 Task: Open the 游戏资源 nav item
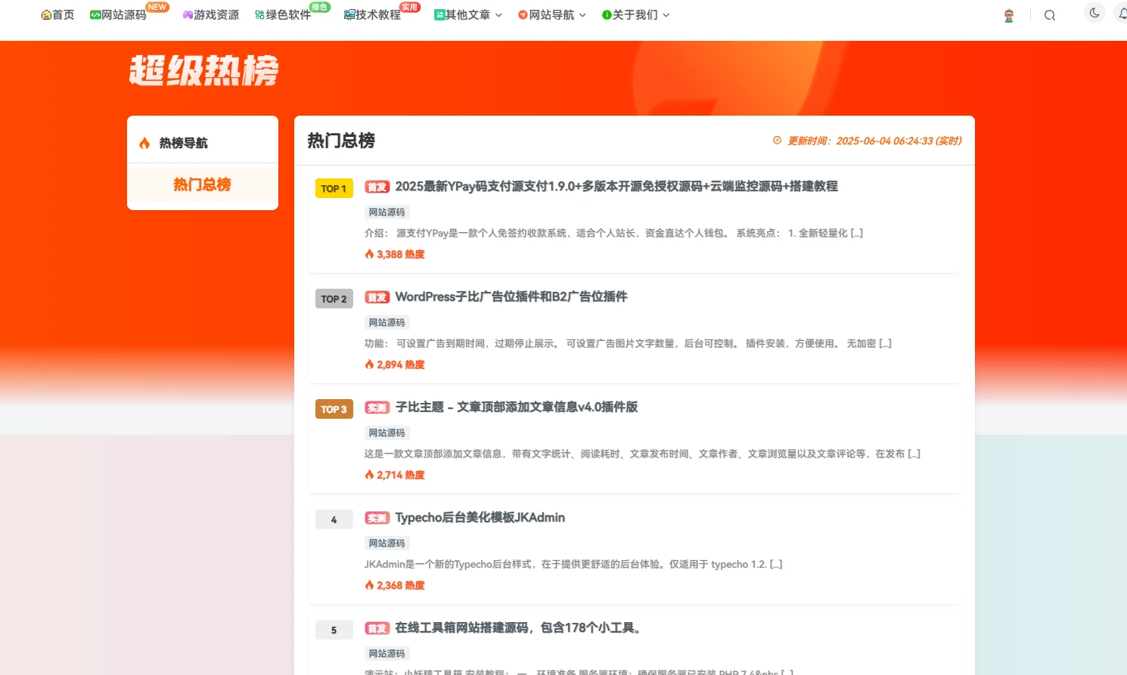211,15
